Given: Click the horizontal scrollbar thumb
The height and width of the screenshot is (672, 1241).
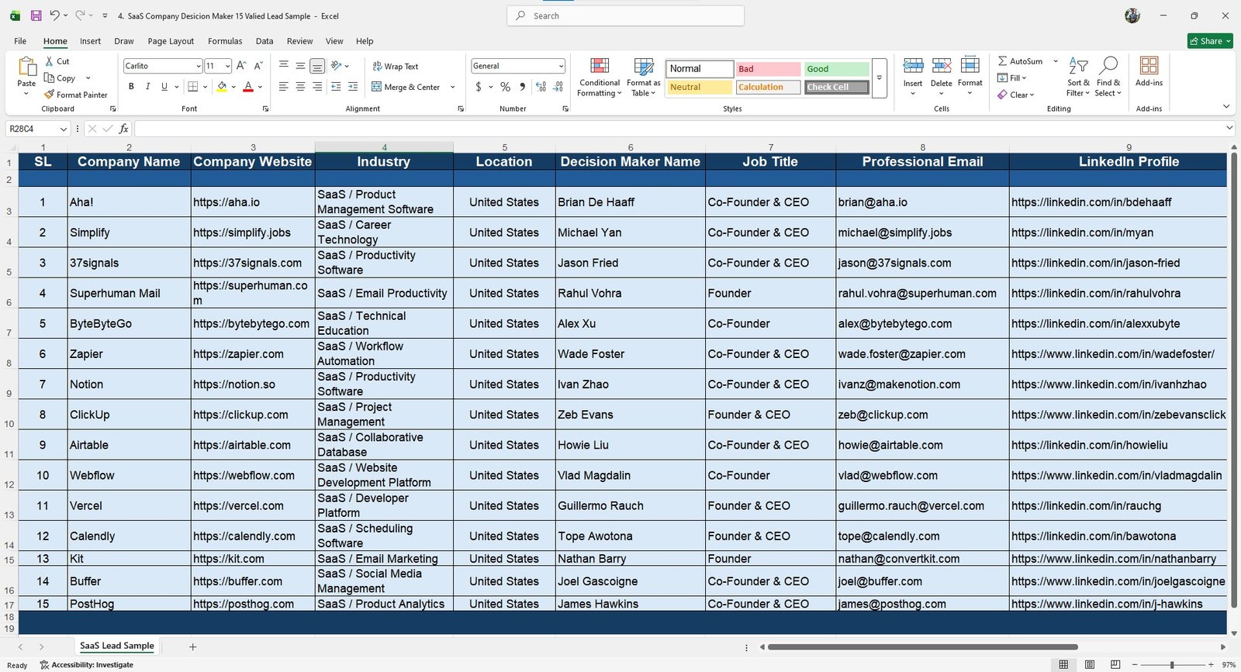Looking at the screenshot, I should pyautogui.click(x=923, y=646).
